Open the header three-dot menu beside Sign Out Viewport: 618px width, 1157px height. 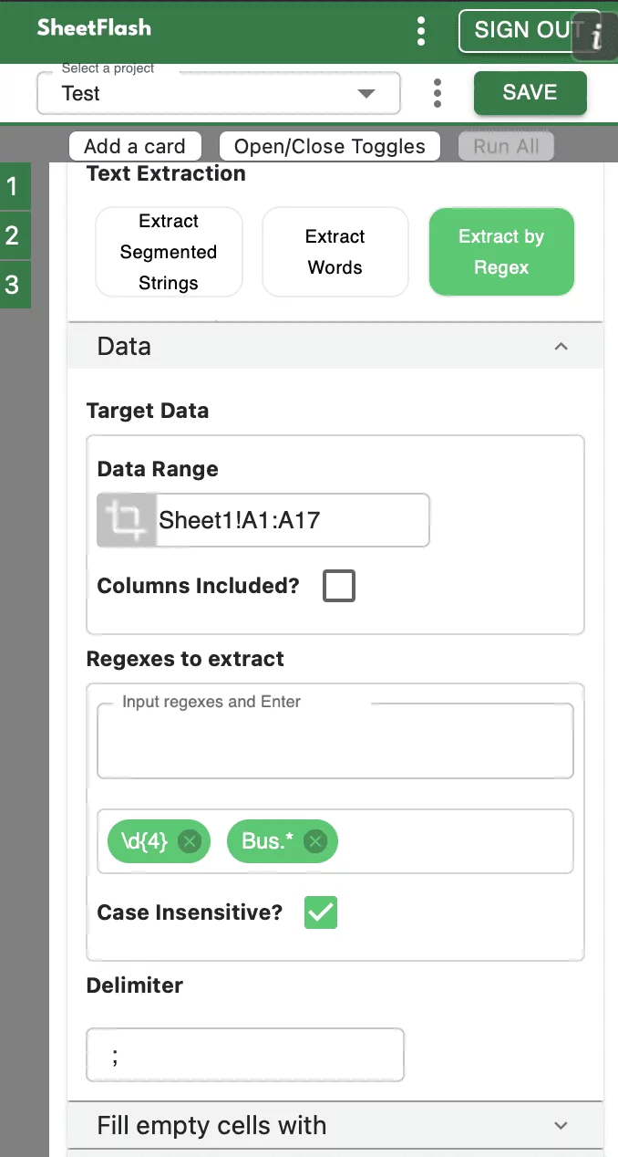(x=420, y=31)
